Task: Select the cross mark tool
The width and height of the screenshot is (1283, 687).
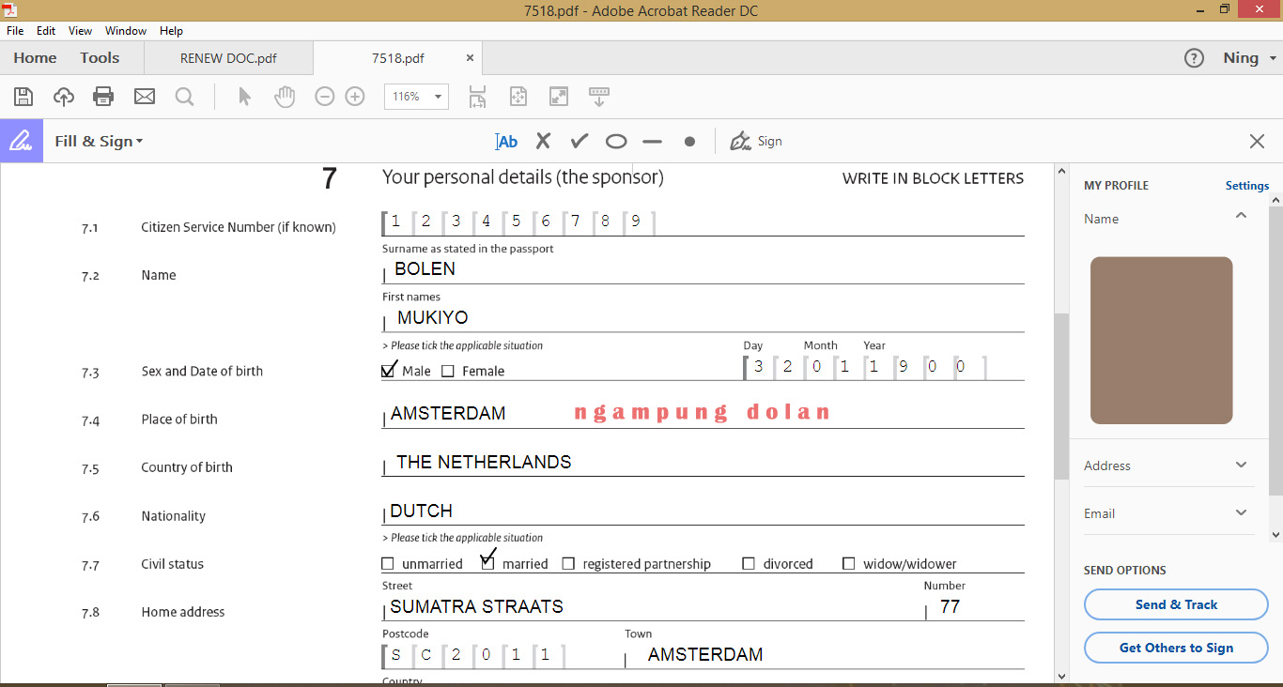Action: 543,141
